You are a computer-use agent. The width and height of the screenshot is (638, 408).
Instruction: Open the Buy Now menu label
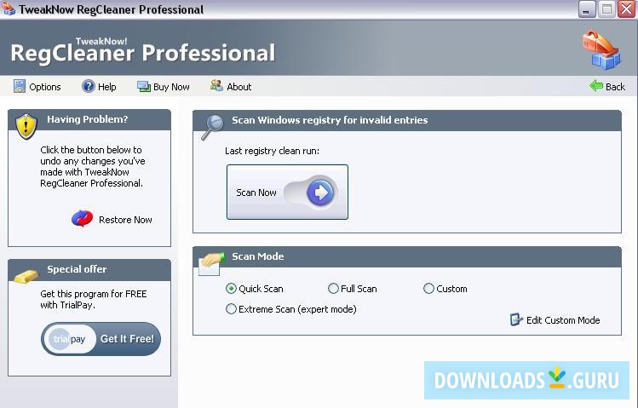[171, 87]
